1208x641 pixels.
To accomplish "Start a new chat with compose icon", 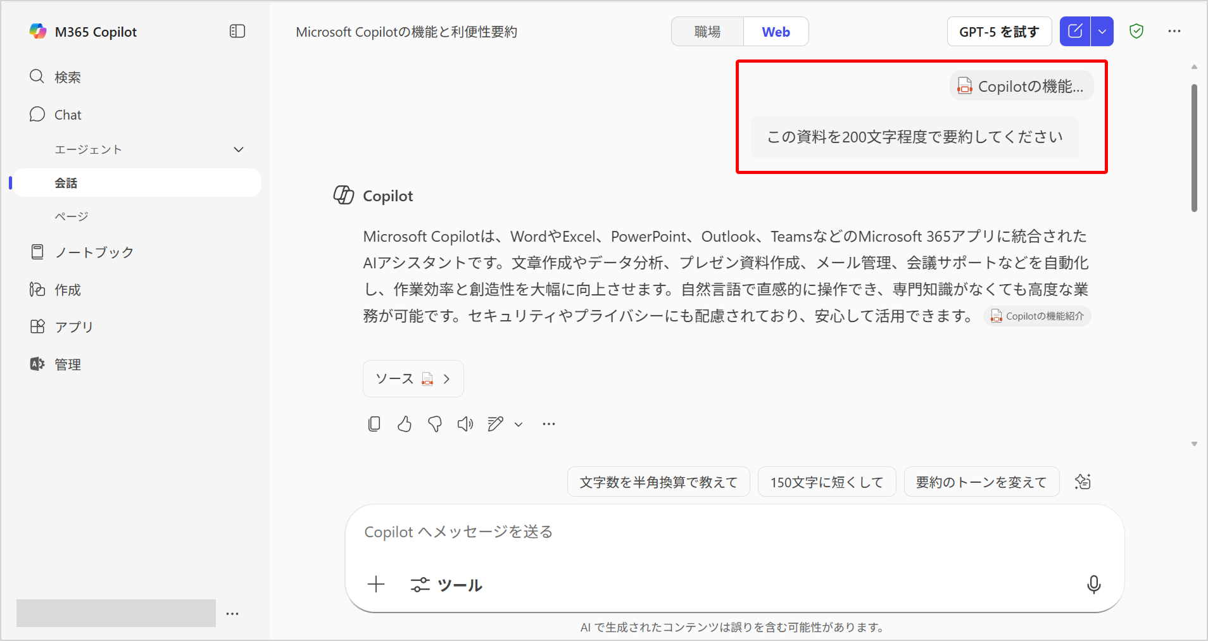I will [x=1075, y=31].
